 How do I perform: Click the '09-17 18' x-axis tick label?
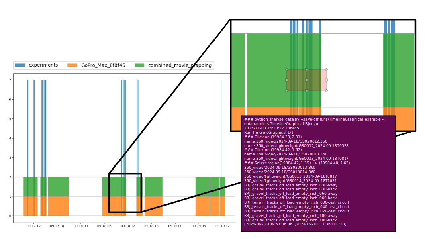(57, 226)
